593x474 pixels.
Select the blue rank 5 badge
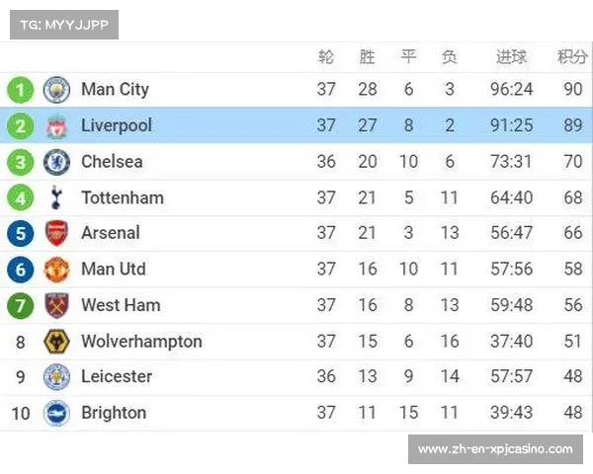21,233
